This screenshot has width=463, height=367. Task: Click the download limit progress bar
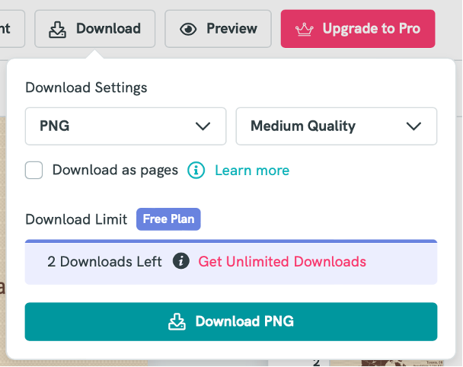point(231,241)
